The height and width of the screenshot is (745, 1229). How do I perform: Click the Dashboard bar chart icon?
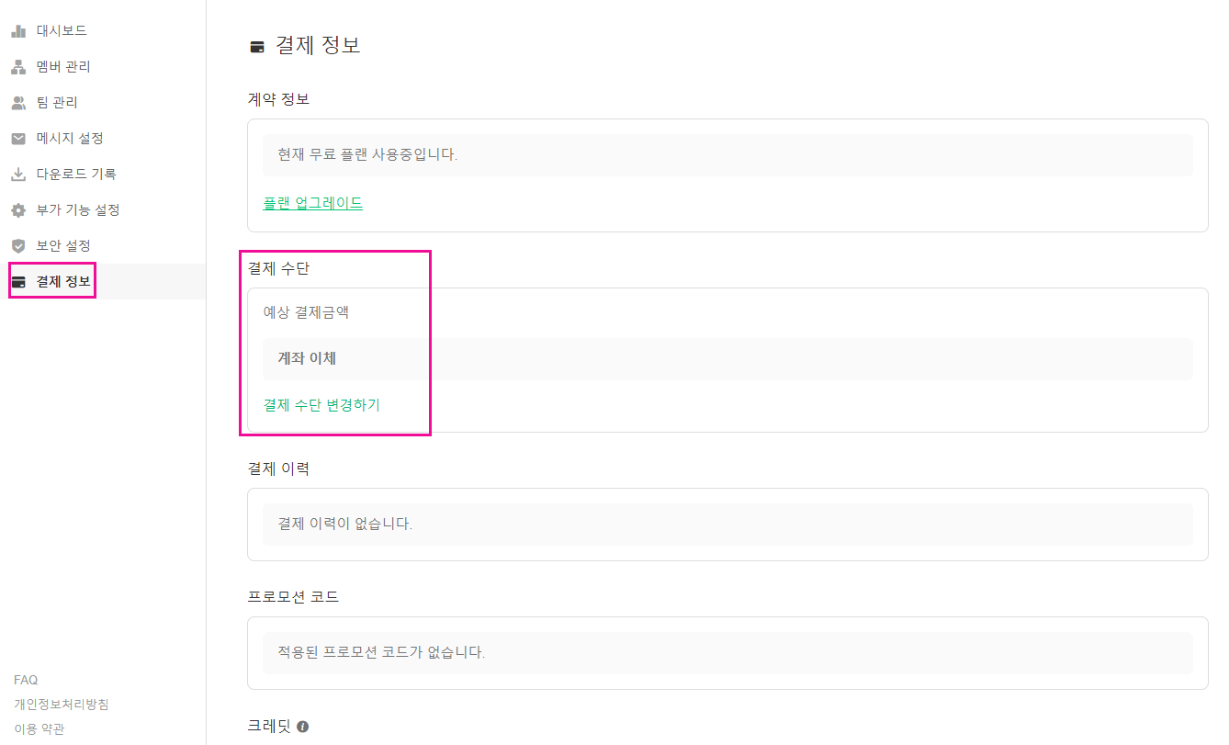[18, 31]
